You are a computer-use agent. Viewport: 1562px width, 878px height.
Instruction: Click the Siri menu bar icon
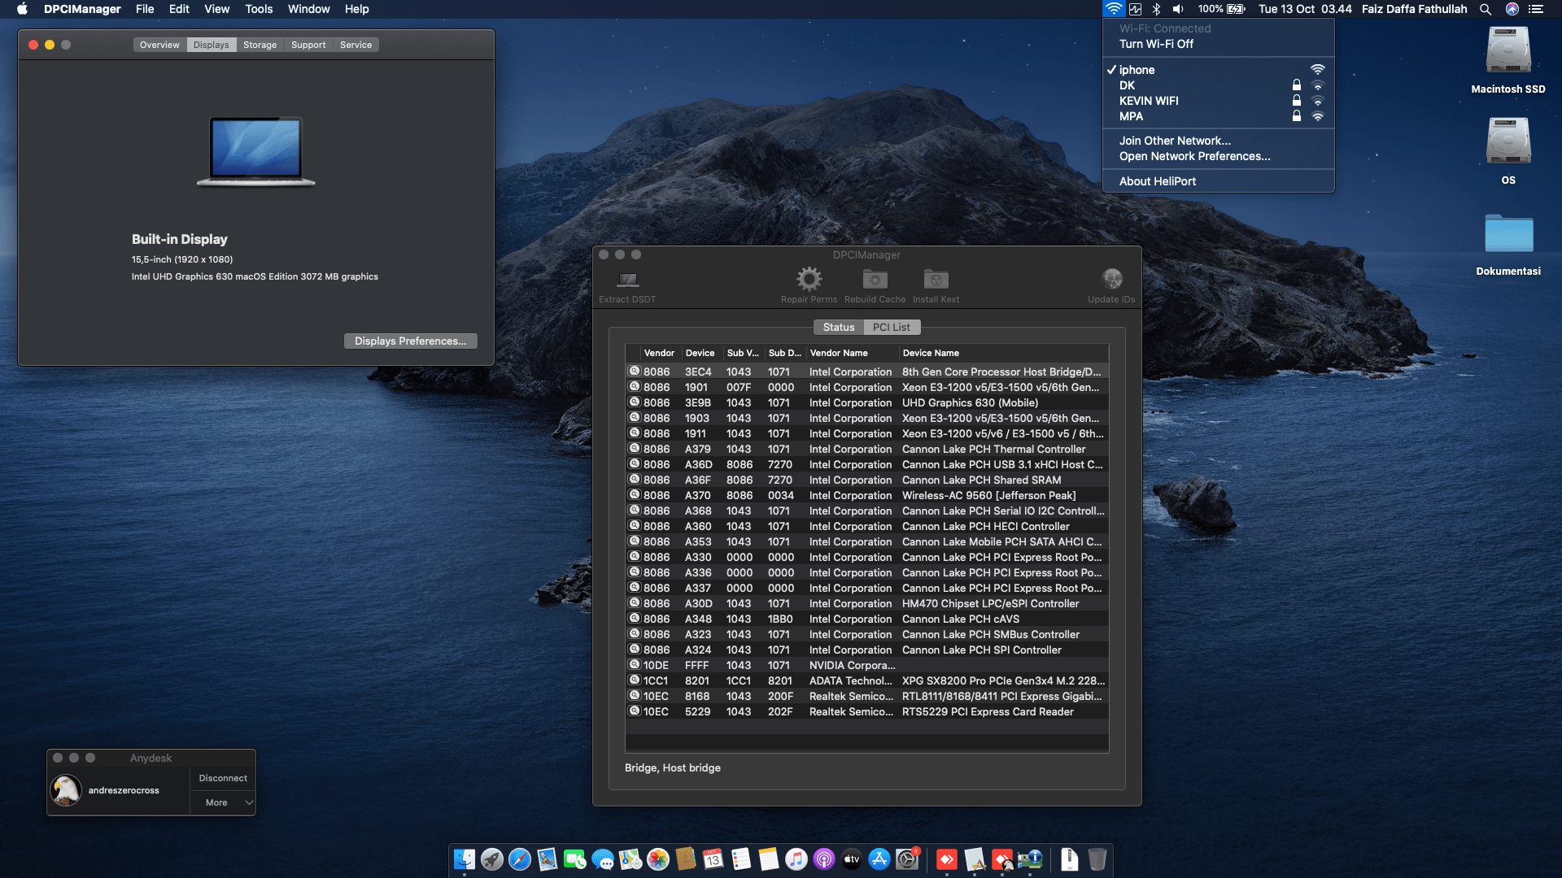[1512, 9]
